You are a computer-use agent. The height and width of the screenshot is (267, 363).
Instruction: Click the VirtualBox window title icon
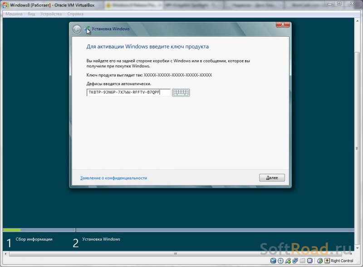[5, 5]
